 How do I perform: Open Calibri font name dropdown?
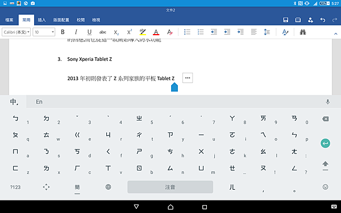pos(16,32)
